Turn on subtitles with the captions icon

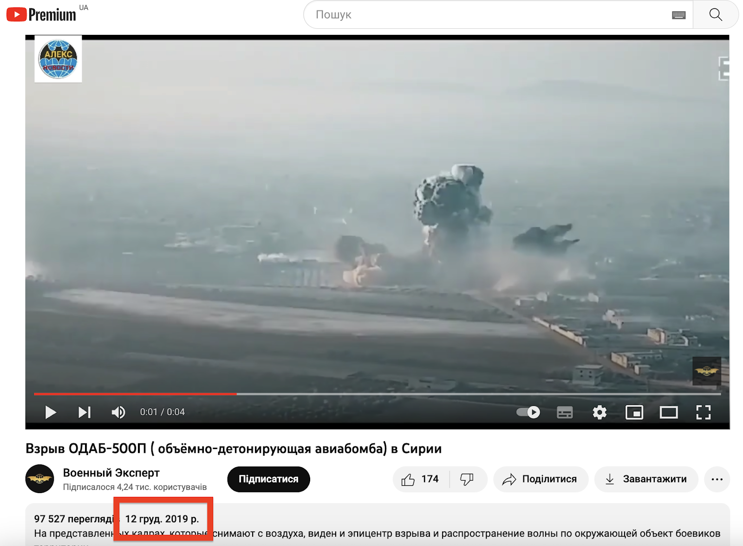coord(565,412)
